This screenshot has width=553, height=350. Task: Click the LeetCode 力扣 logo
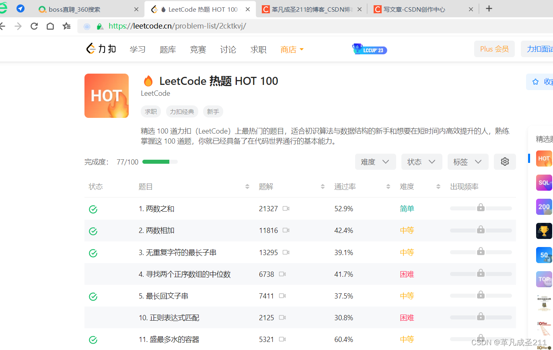[101, 49]
